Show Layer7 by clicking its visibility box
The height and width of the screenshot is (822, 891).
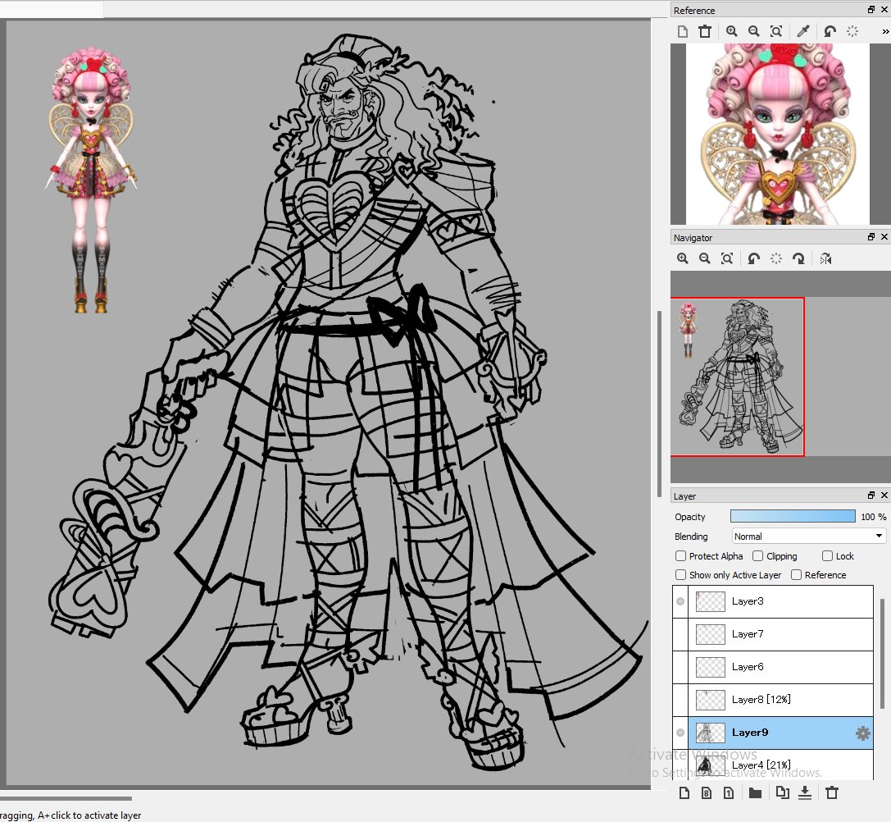point(680,634)
